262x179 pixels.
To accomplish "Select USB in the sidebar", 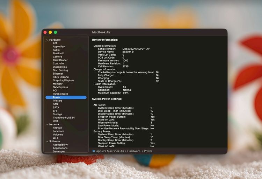I will tap(55, 121).
